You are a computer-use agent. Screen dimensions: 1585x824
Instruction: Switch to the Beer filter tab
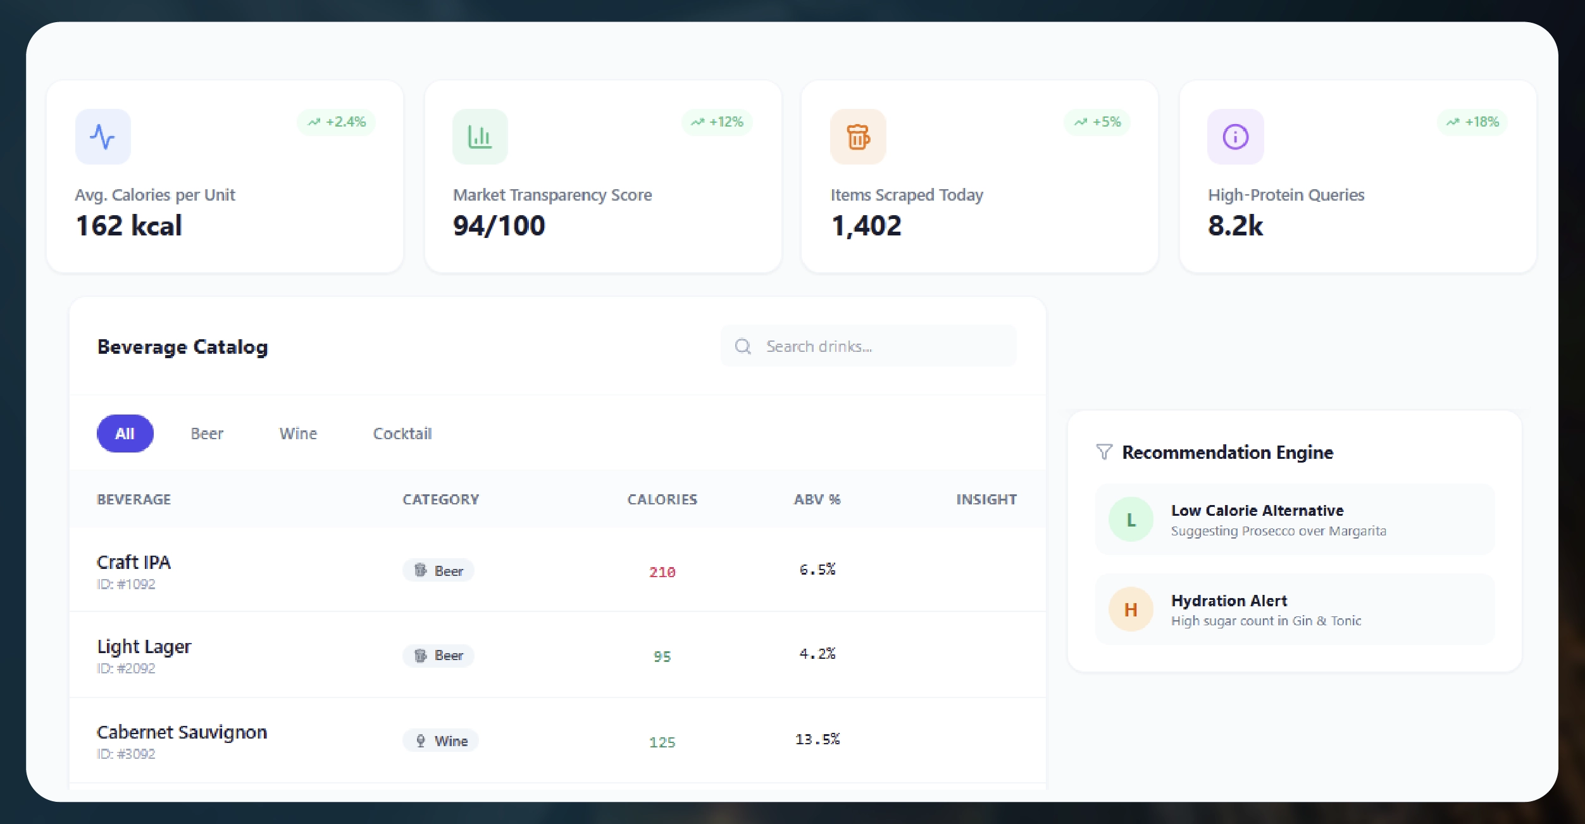(x=207, y=434)
